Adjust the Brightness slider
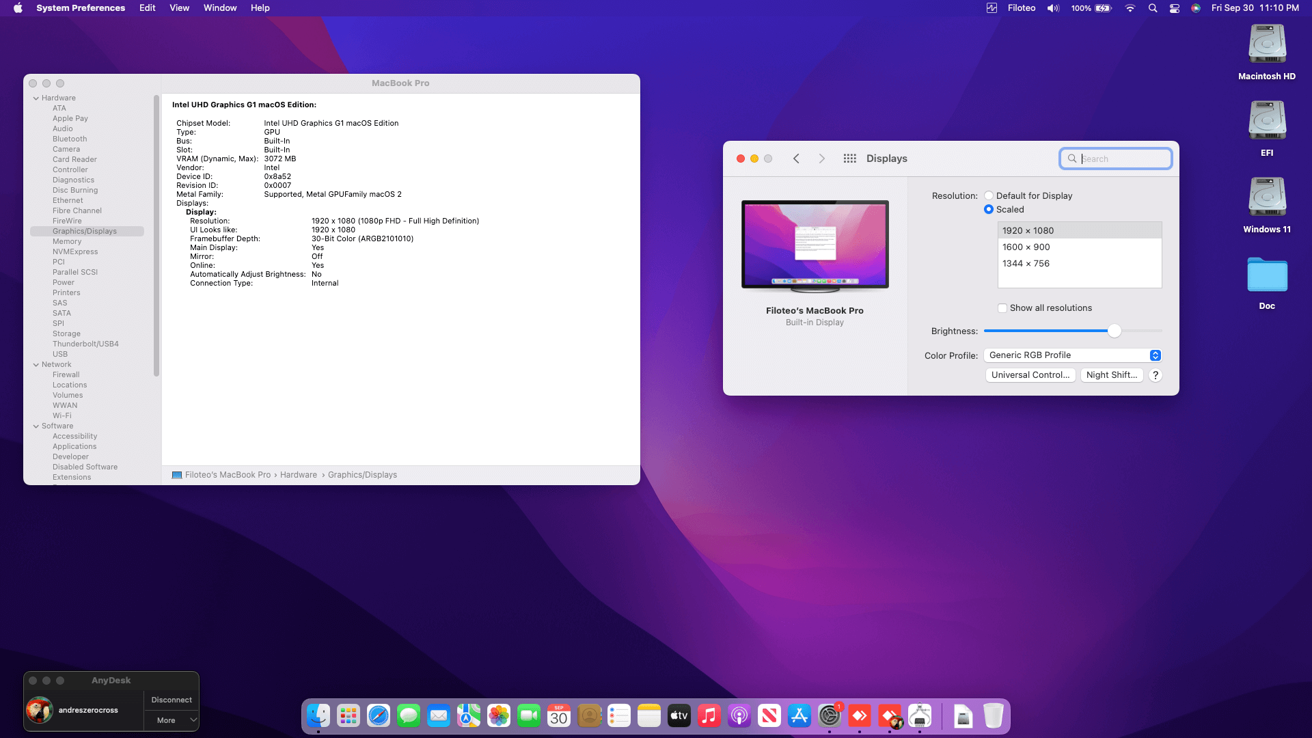Image resolution: width=1312 pixels, height=738 pixels. [x=1115, y=331]
